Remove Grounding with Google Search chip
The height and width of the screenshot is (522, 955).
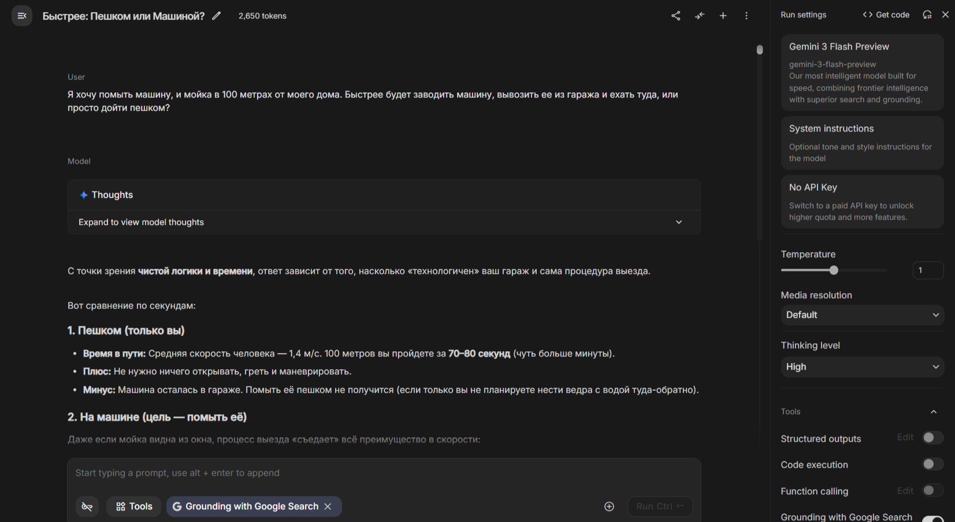point(328,506)
